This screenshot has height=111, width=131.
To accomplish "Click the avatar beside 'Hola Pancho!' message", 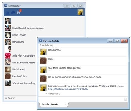I will (x=43, y=52).
